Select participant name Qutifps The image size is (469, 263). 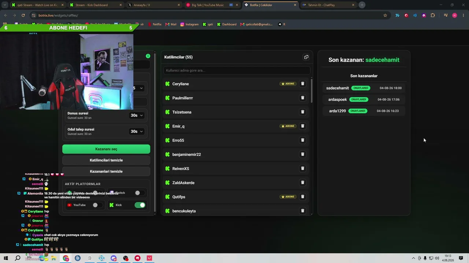179,197
